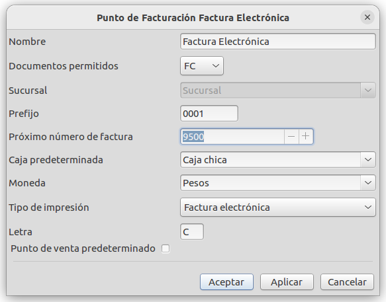Click the minus button on invoice number
386x302 pixels.
point(291,136)
